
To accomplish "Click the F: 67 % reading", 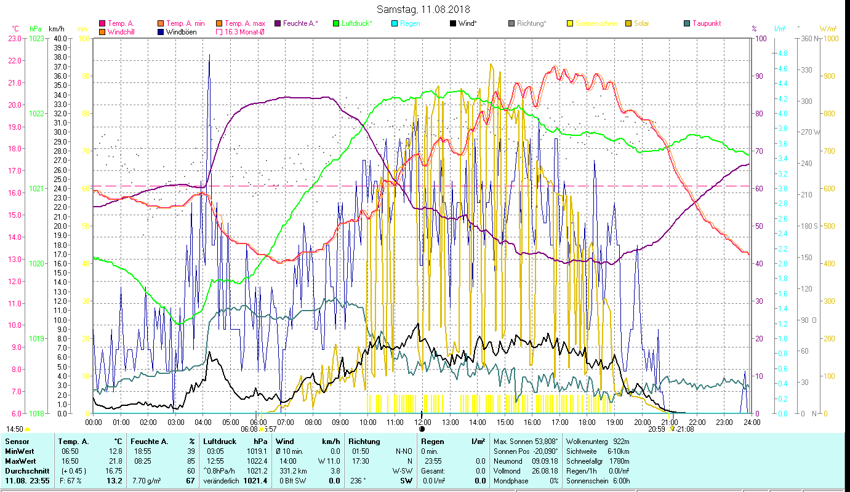I will tap(71, 481).
